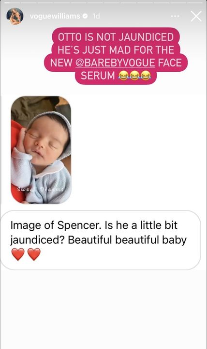This screenshot has width=207, height=349.
Task: Tap the 'FACE SERUM' caption text
Action: click(x=131, y=69)
